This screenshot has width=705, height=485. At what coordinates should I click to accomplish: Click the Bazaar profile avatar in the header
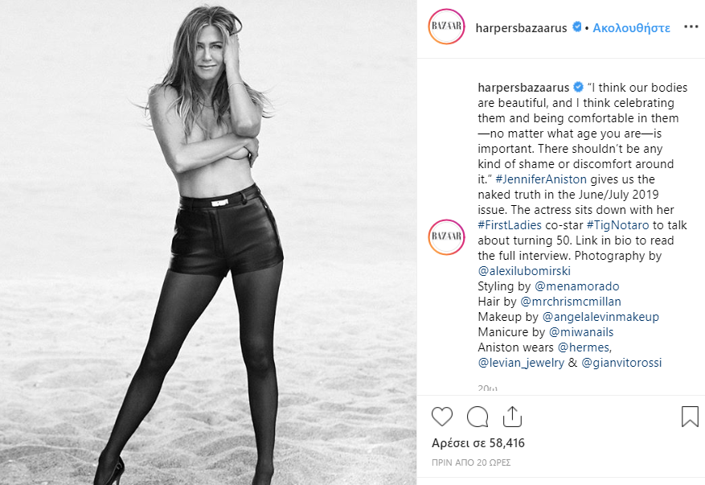[446, 26]
